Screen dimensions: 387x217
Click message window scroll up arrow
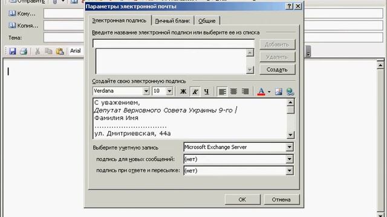[380, 65]
